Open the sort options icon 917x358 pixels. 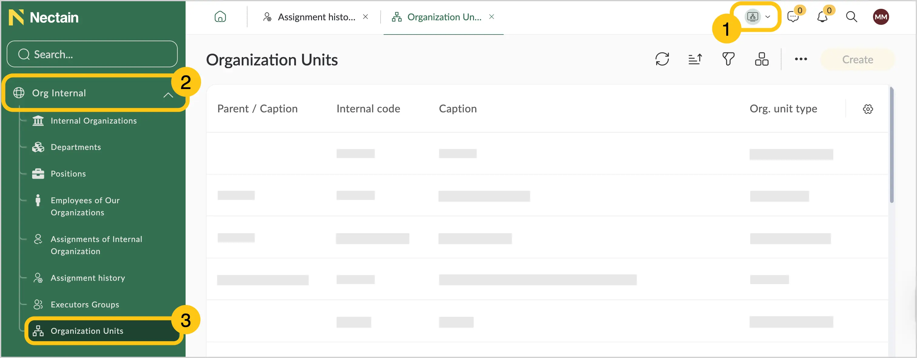[x=695, y=59]
